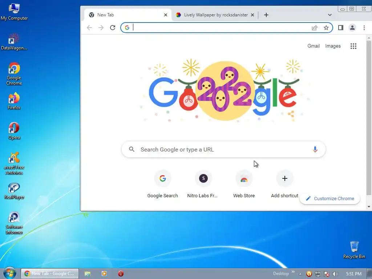Viewport: 372px width, 279px height.
Task: Open the Google Search shortcut tile
Action: click(x=162, y=184)
